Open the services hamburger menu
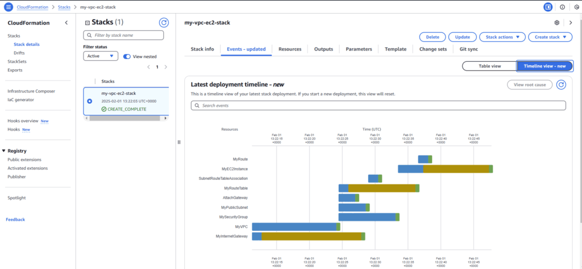Viewport: 582px width, 269px height. 9,7
